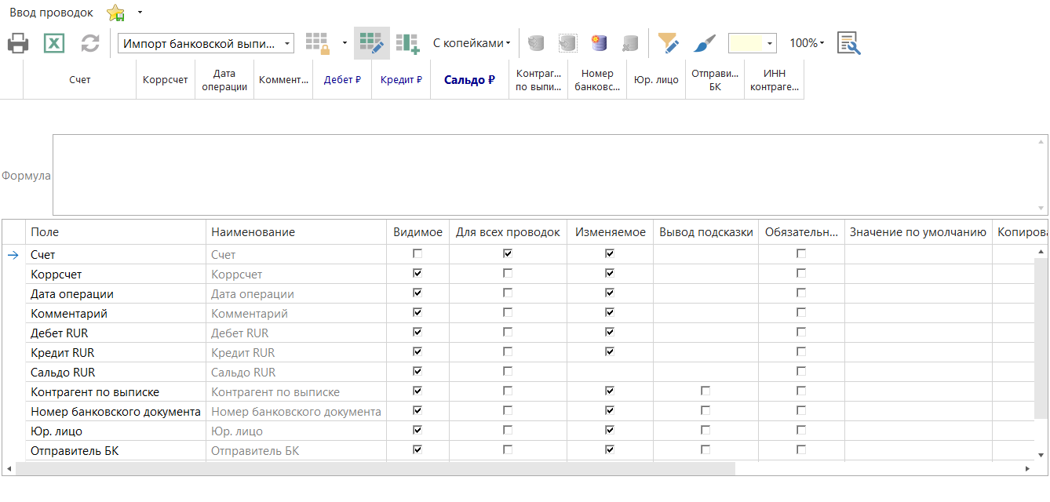1050x502 pixels.
Task: Open the 100% zoom dropdown
Action: [x=807, y=43]
